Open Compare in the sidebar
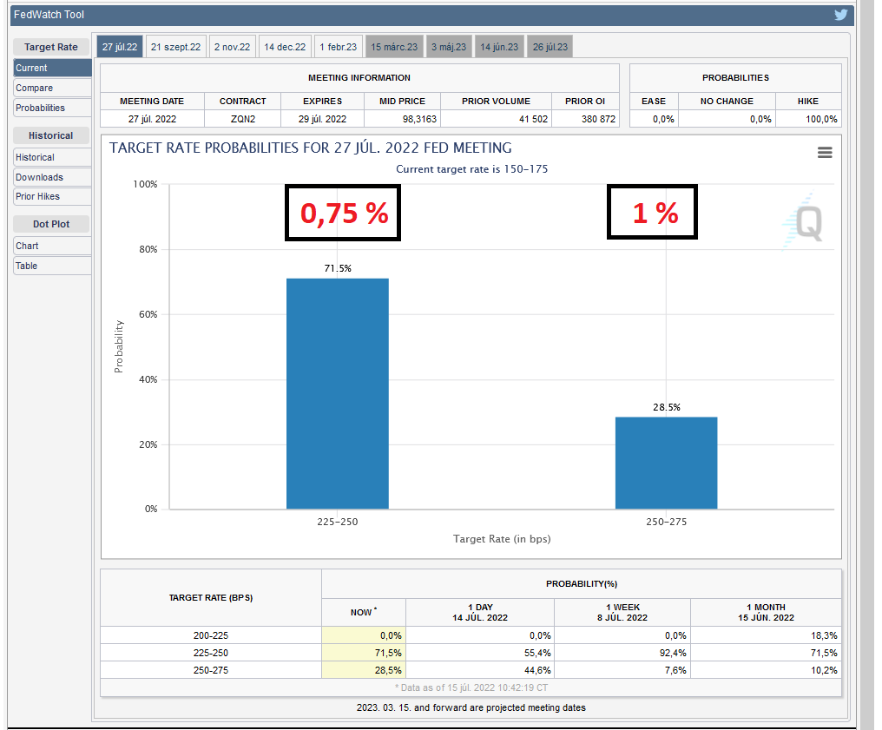Viewport: 882px width, 730px height. click(52, 89)
